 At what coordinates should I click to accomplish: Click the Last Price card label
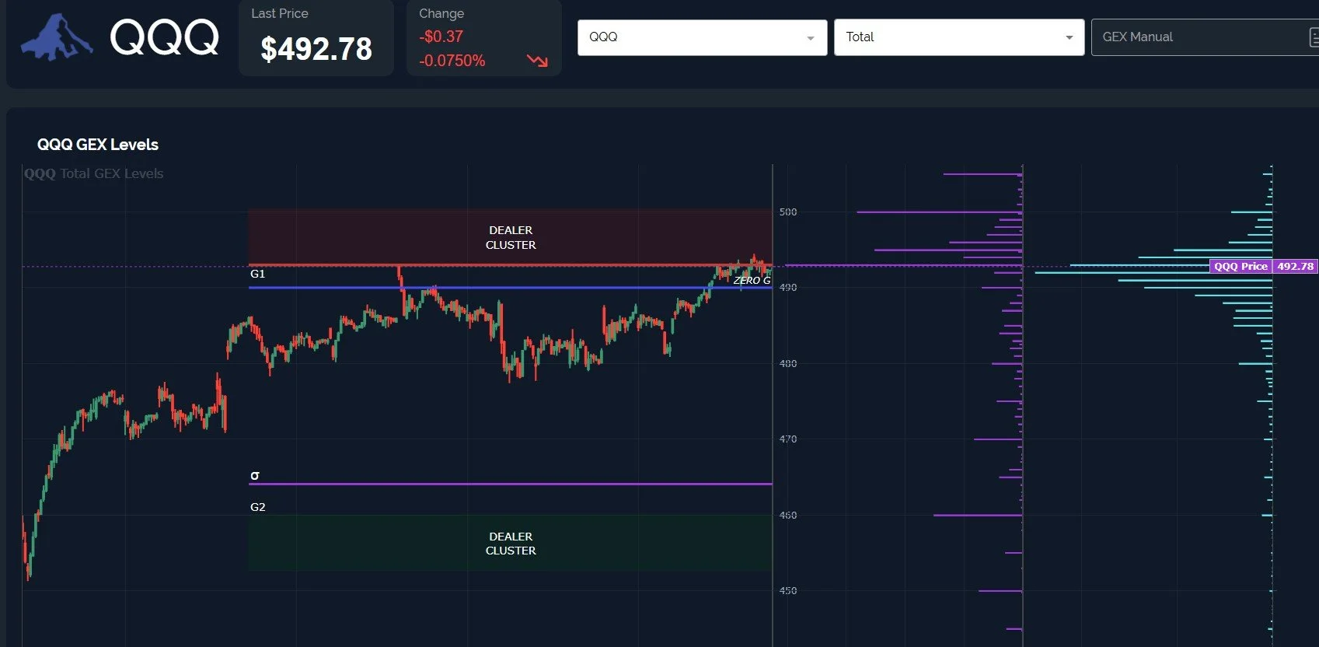280,14
